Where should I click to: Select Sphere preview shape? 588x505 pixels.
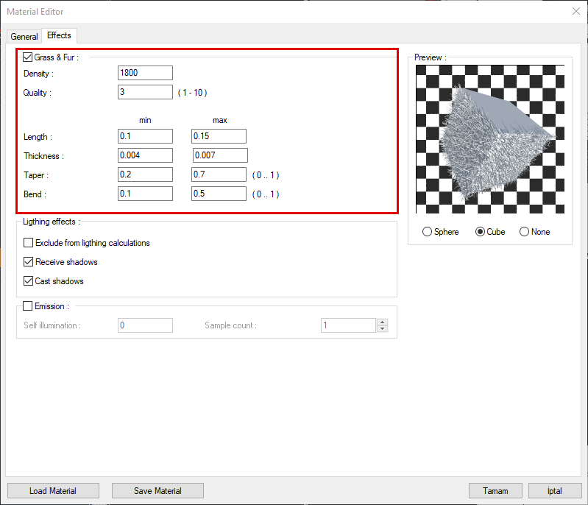pos(428,232)
